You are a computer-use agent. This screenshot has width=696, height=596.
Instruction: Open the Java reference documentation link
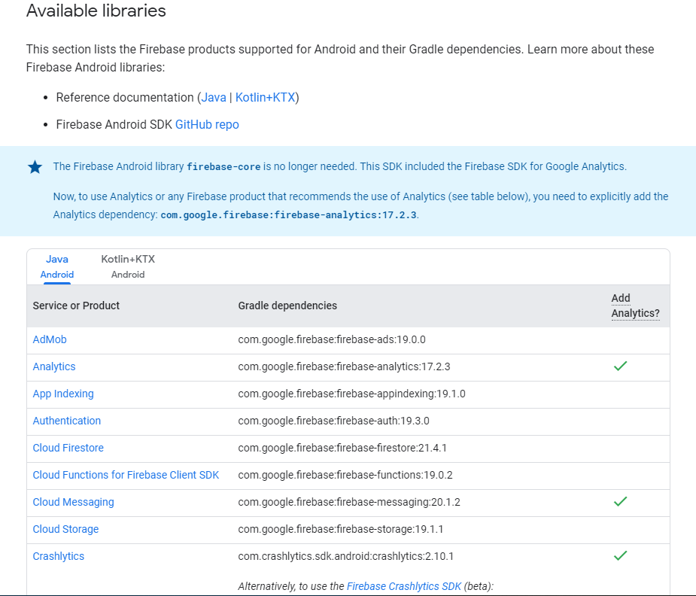pyautogui.click(x=214, y=98)
